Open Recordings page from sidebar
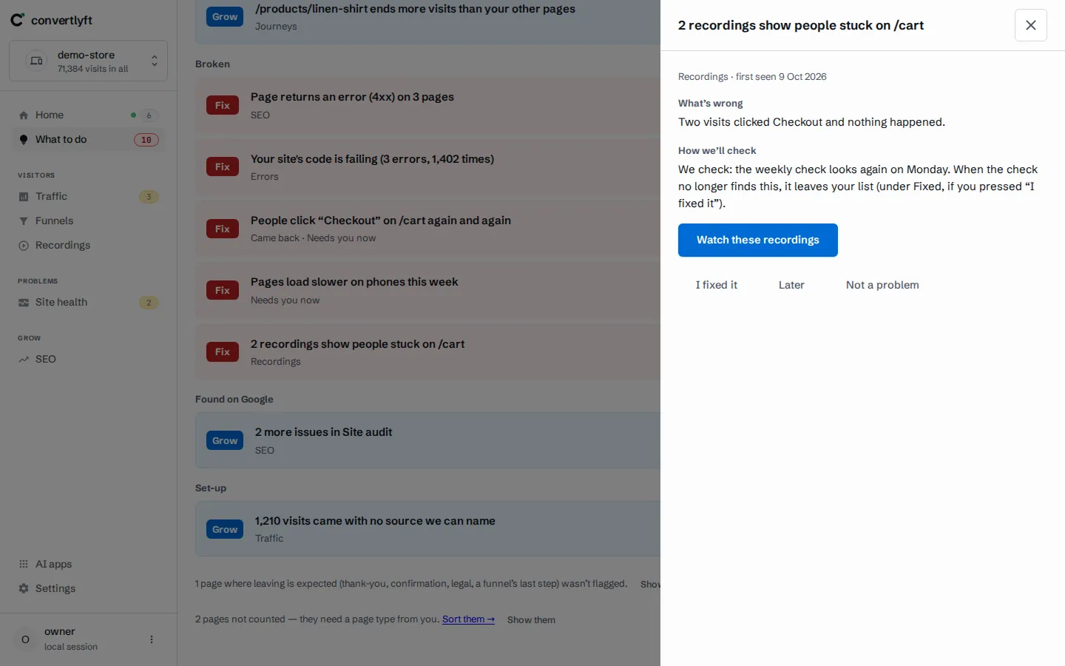Image resolution: width=1065 pixels, height=666 pixels. [88, 246]
